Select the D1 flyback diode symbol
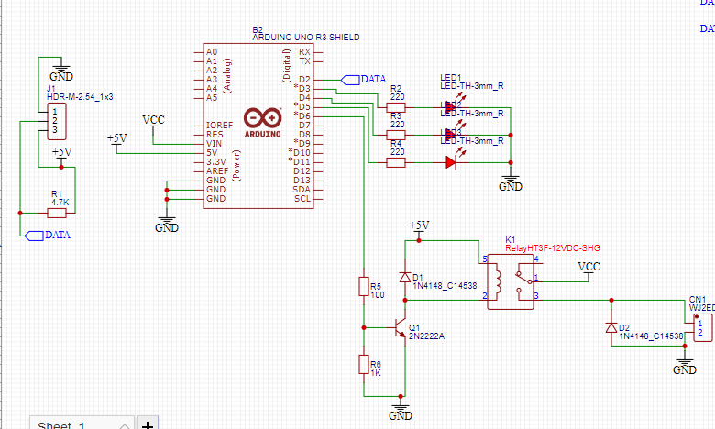This screenshot has width=715, height=429. click(x=405, y=277)
